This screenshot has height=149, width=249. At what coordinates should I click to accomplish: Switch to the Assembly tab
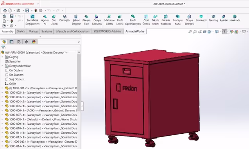click(x=8, y=31)
